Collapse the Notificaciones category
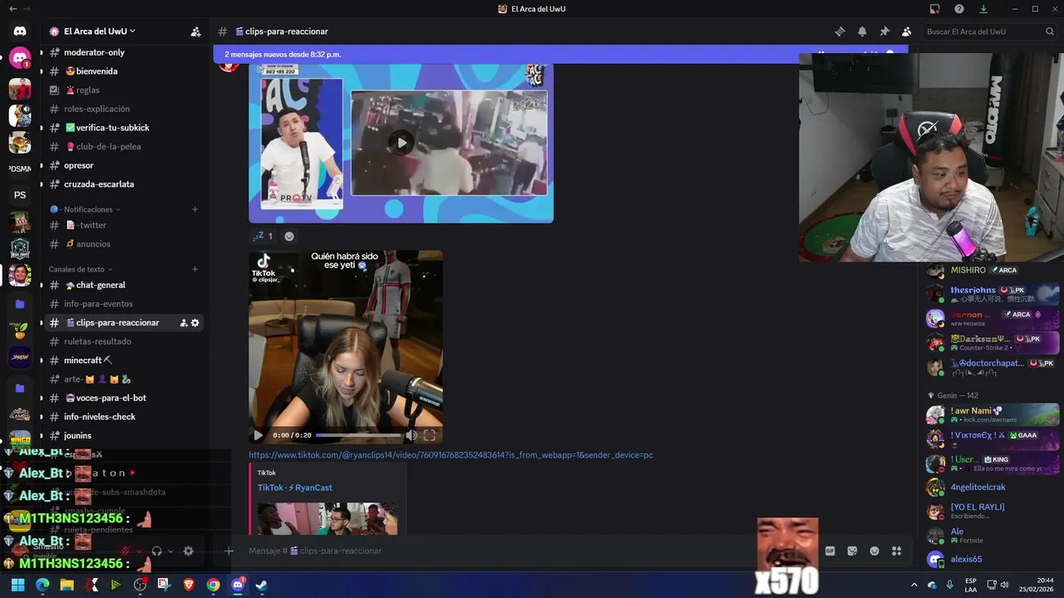Image resolution: width=1064 pixels, height=598 pixels. (86, 209)
